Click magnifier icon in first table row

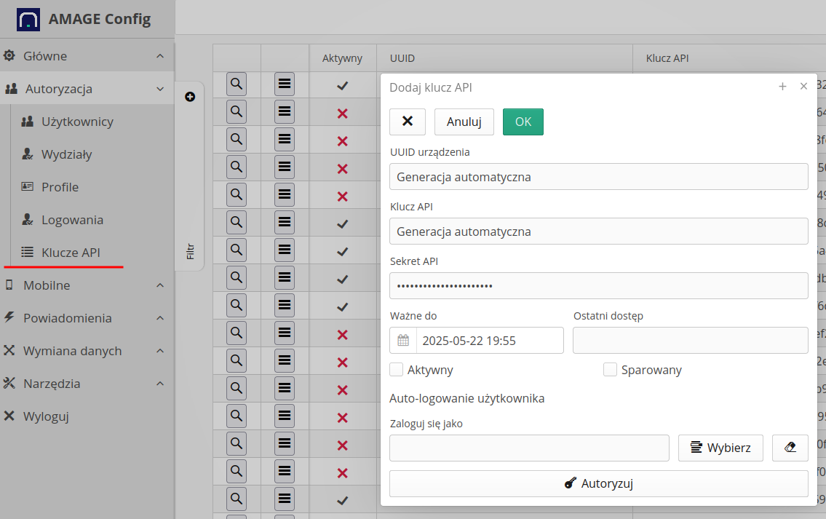click(x=237, y=84)
